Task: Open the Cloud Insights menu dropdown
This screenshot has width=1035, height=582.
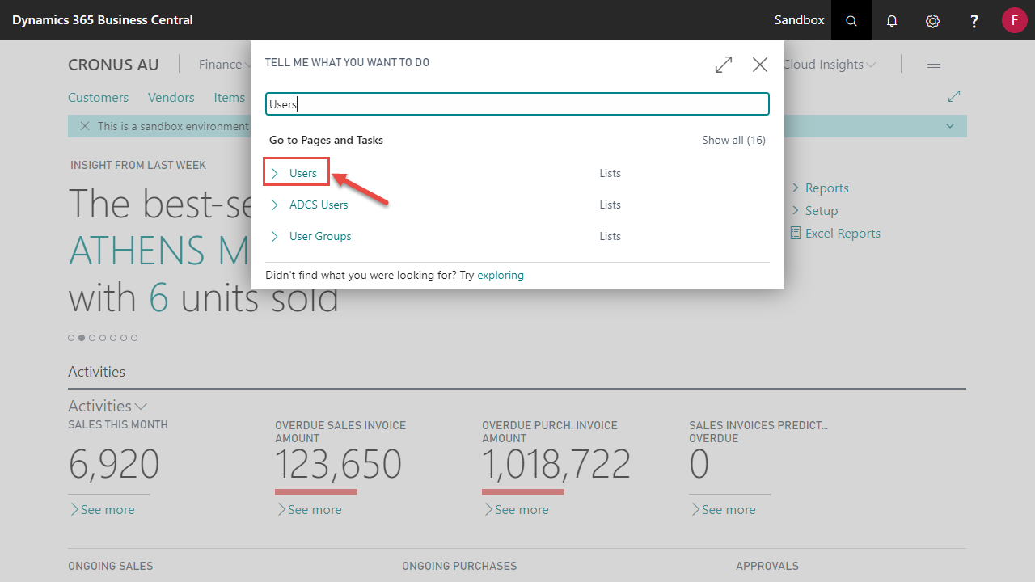Action: click(829, 65)
